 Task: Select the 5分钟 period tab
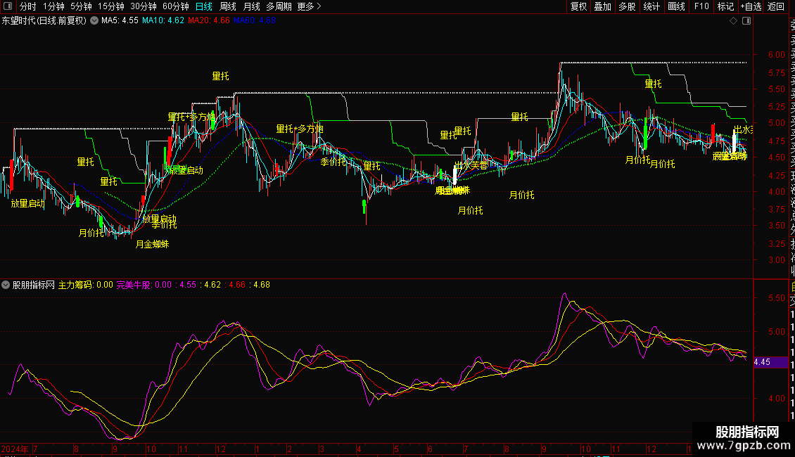(x=81, y=6)
